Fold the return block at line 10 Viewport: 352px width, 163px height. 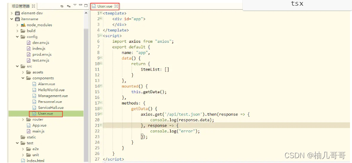pyautogui.click(x=101, y=63)
